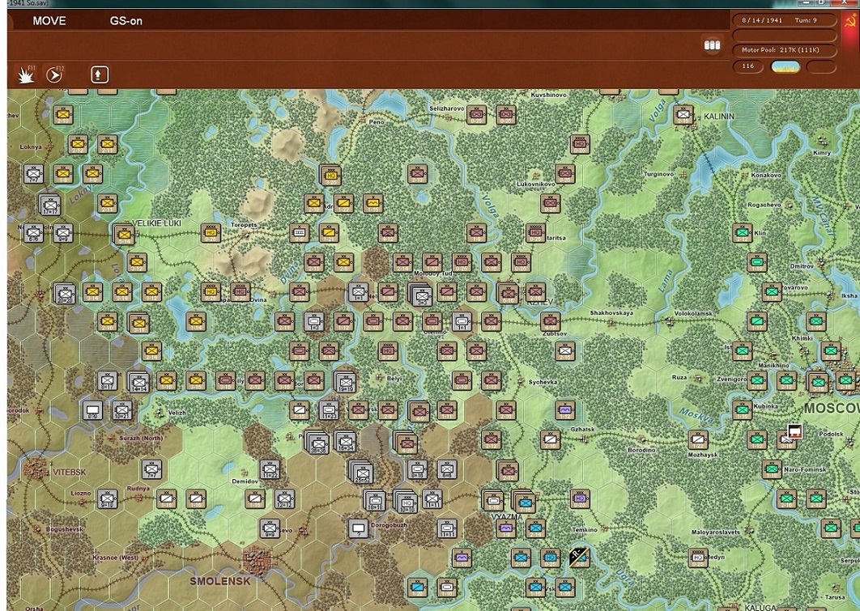Click the Vitebsk city icon
This screenshot has width=860, height=611.
(35, 470)
